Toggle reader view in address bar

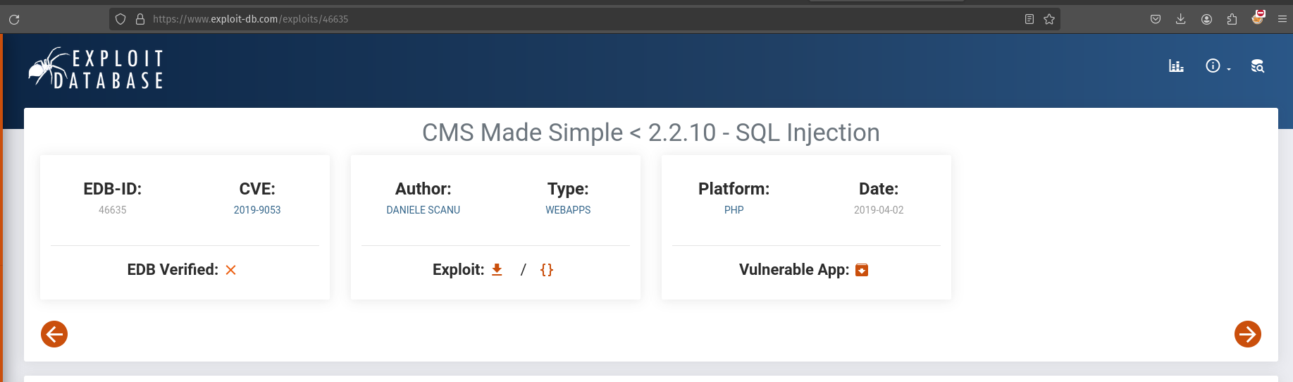(1029, 19)
